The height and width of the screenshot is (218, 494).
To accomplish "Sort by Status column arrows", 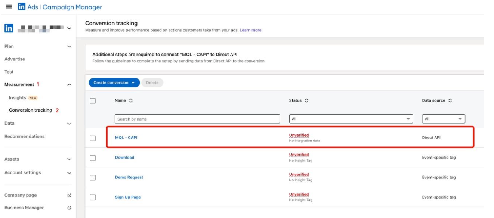I will click(x=307, y=101).
